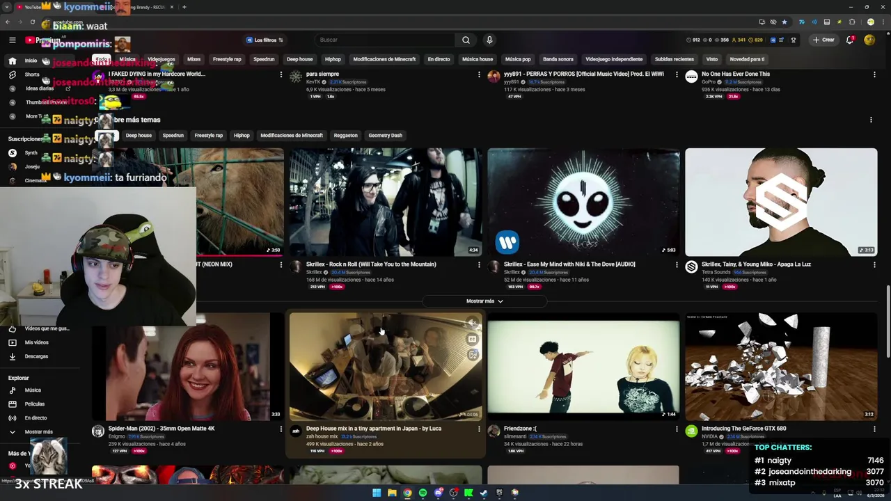Image resolution: width=891 pixels, height=501 pixels.
Task: Open Spider-Man (2002) 35mm Open Matte thumbnail
Action: [x=188, y=367]
